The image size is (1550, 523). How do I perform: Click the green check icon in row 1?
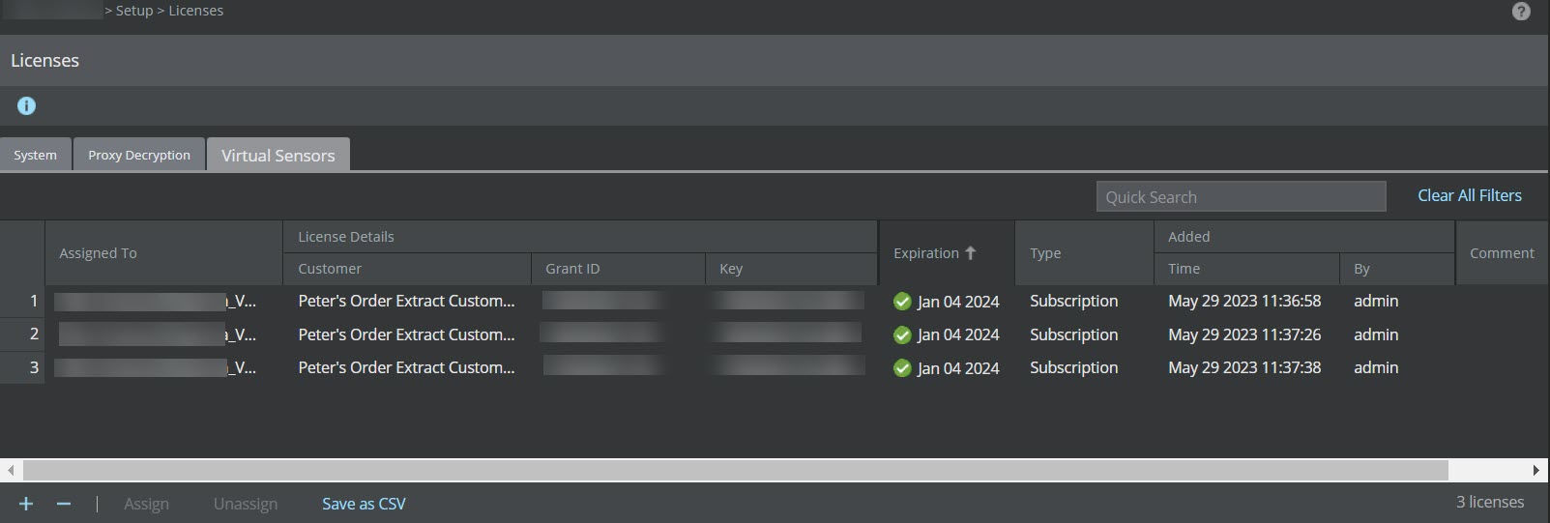click(902, 302)
